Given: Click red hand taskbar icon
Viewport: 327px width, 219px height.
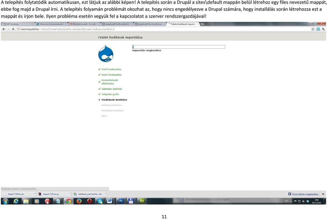Looking at the screenshot, I should 47,201.
